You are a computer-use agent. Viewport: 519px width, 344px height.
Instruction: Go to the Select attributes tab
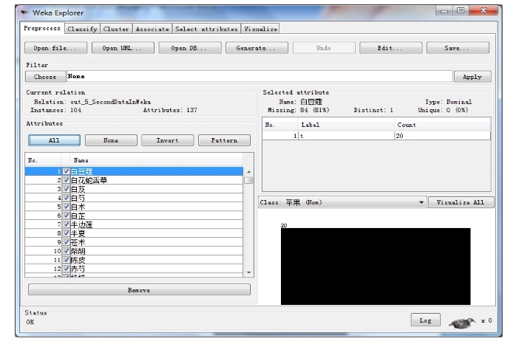pos(206,29)
